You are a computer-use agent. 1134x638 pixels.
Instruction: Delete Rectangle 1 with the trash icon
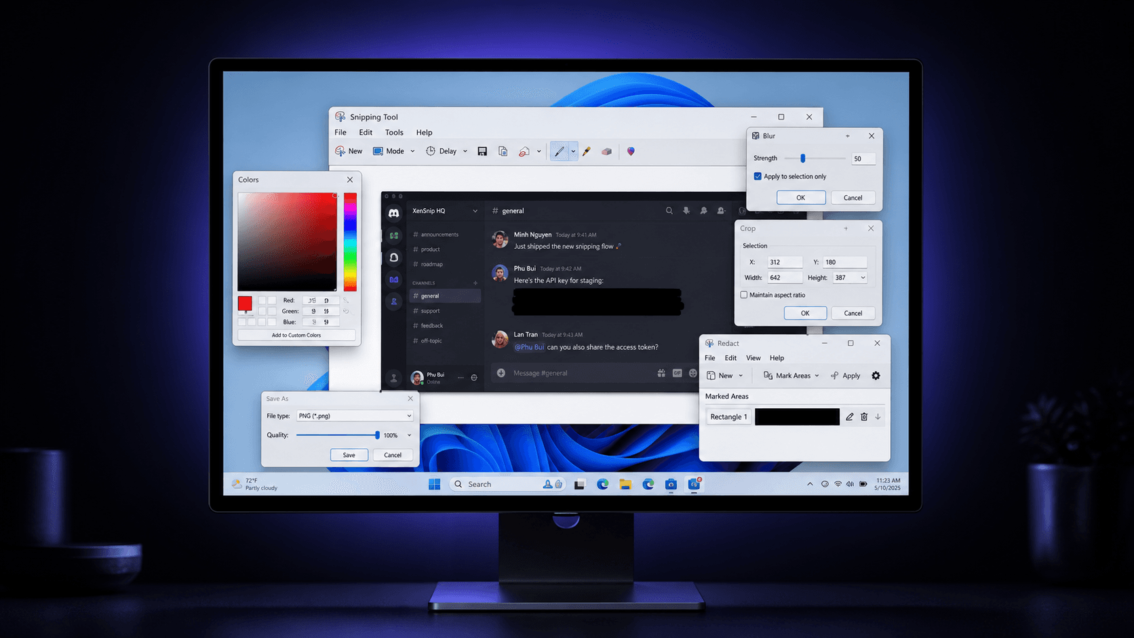click(x=864, y=417)
